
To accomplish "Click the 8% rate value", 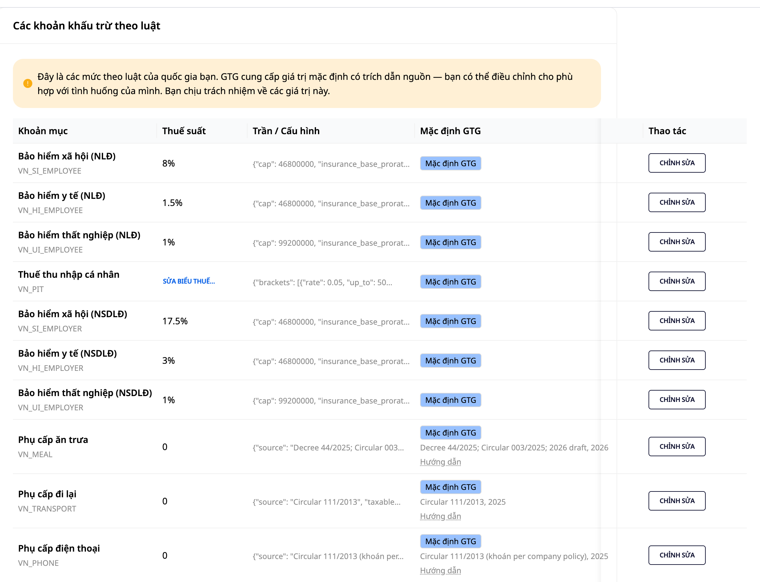I will coord(168,164).
